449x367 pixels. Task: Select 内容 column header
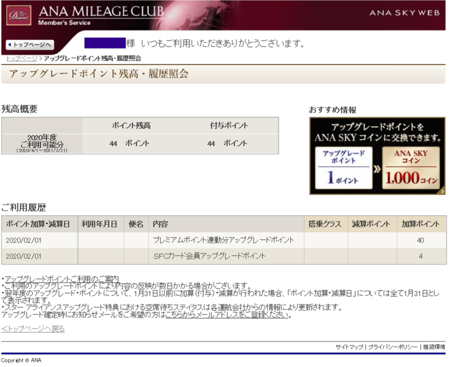[226, 224]
